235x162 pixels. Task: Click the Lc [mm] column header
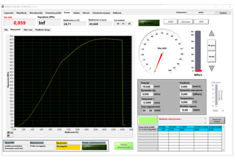click(x=186, y=127)
